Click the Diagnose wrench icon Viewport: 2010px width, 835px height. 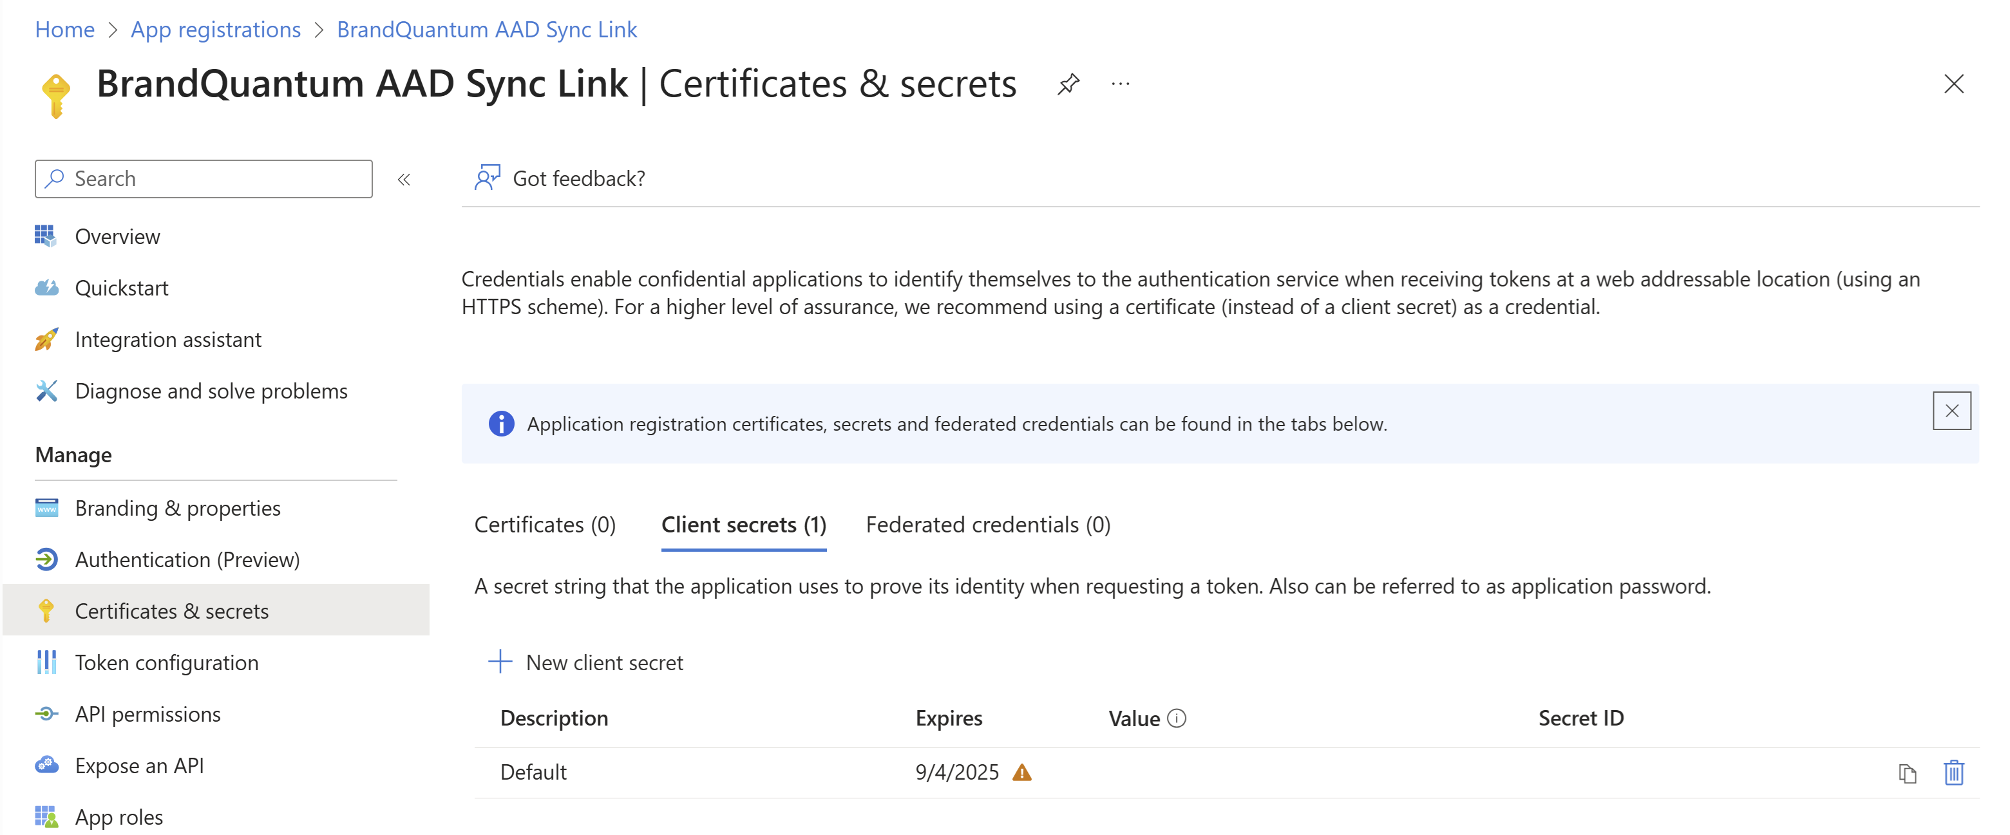(x=46, y=391)
